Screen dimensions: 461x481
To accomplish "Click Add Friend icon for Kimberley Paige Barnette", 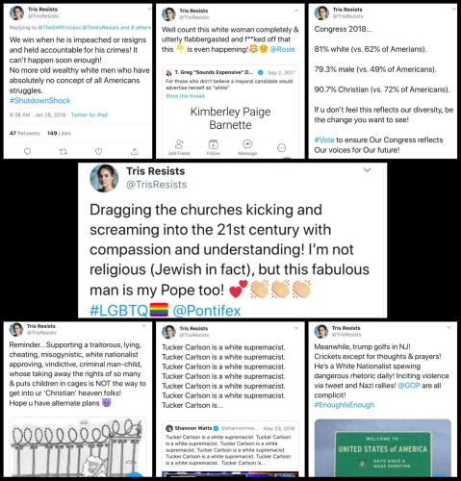I will coord(179,144).
